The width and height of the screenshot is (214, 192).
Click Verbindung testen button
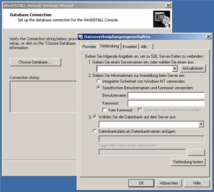[188, 162]
